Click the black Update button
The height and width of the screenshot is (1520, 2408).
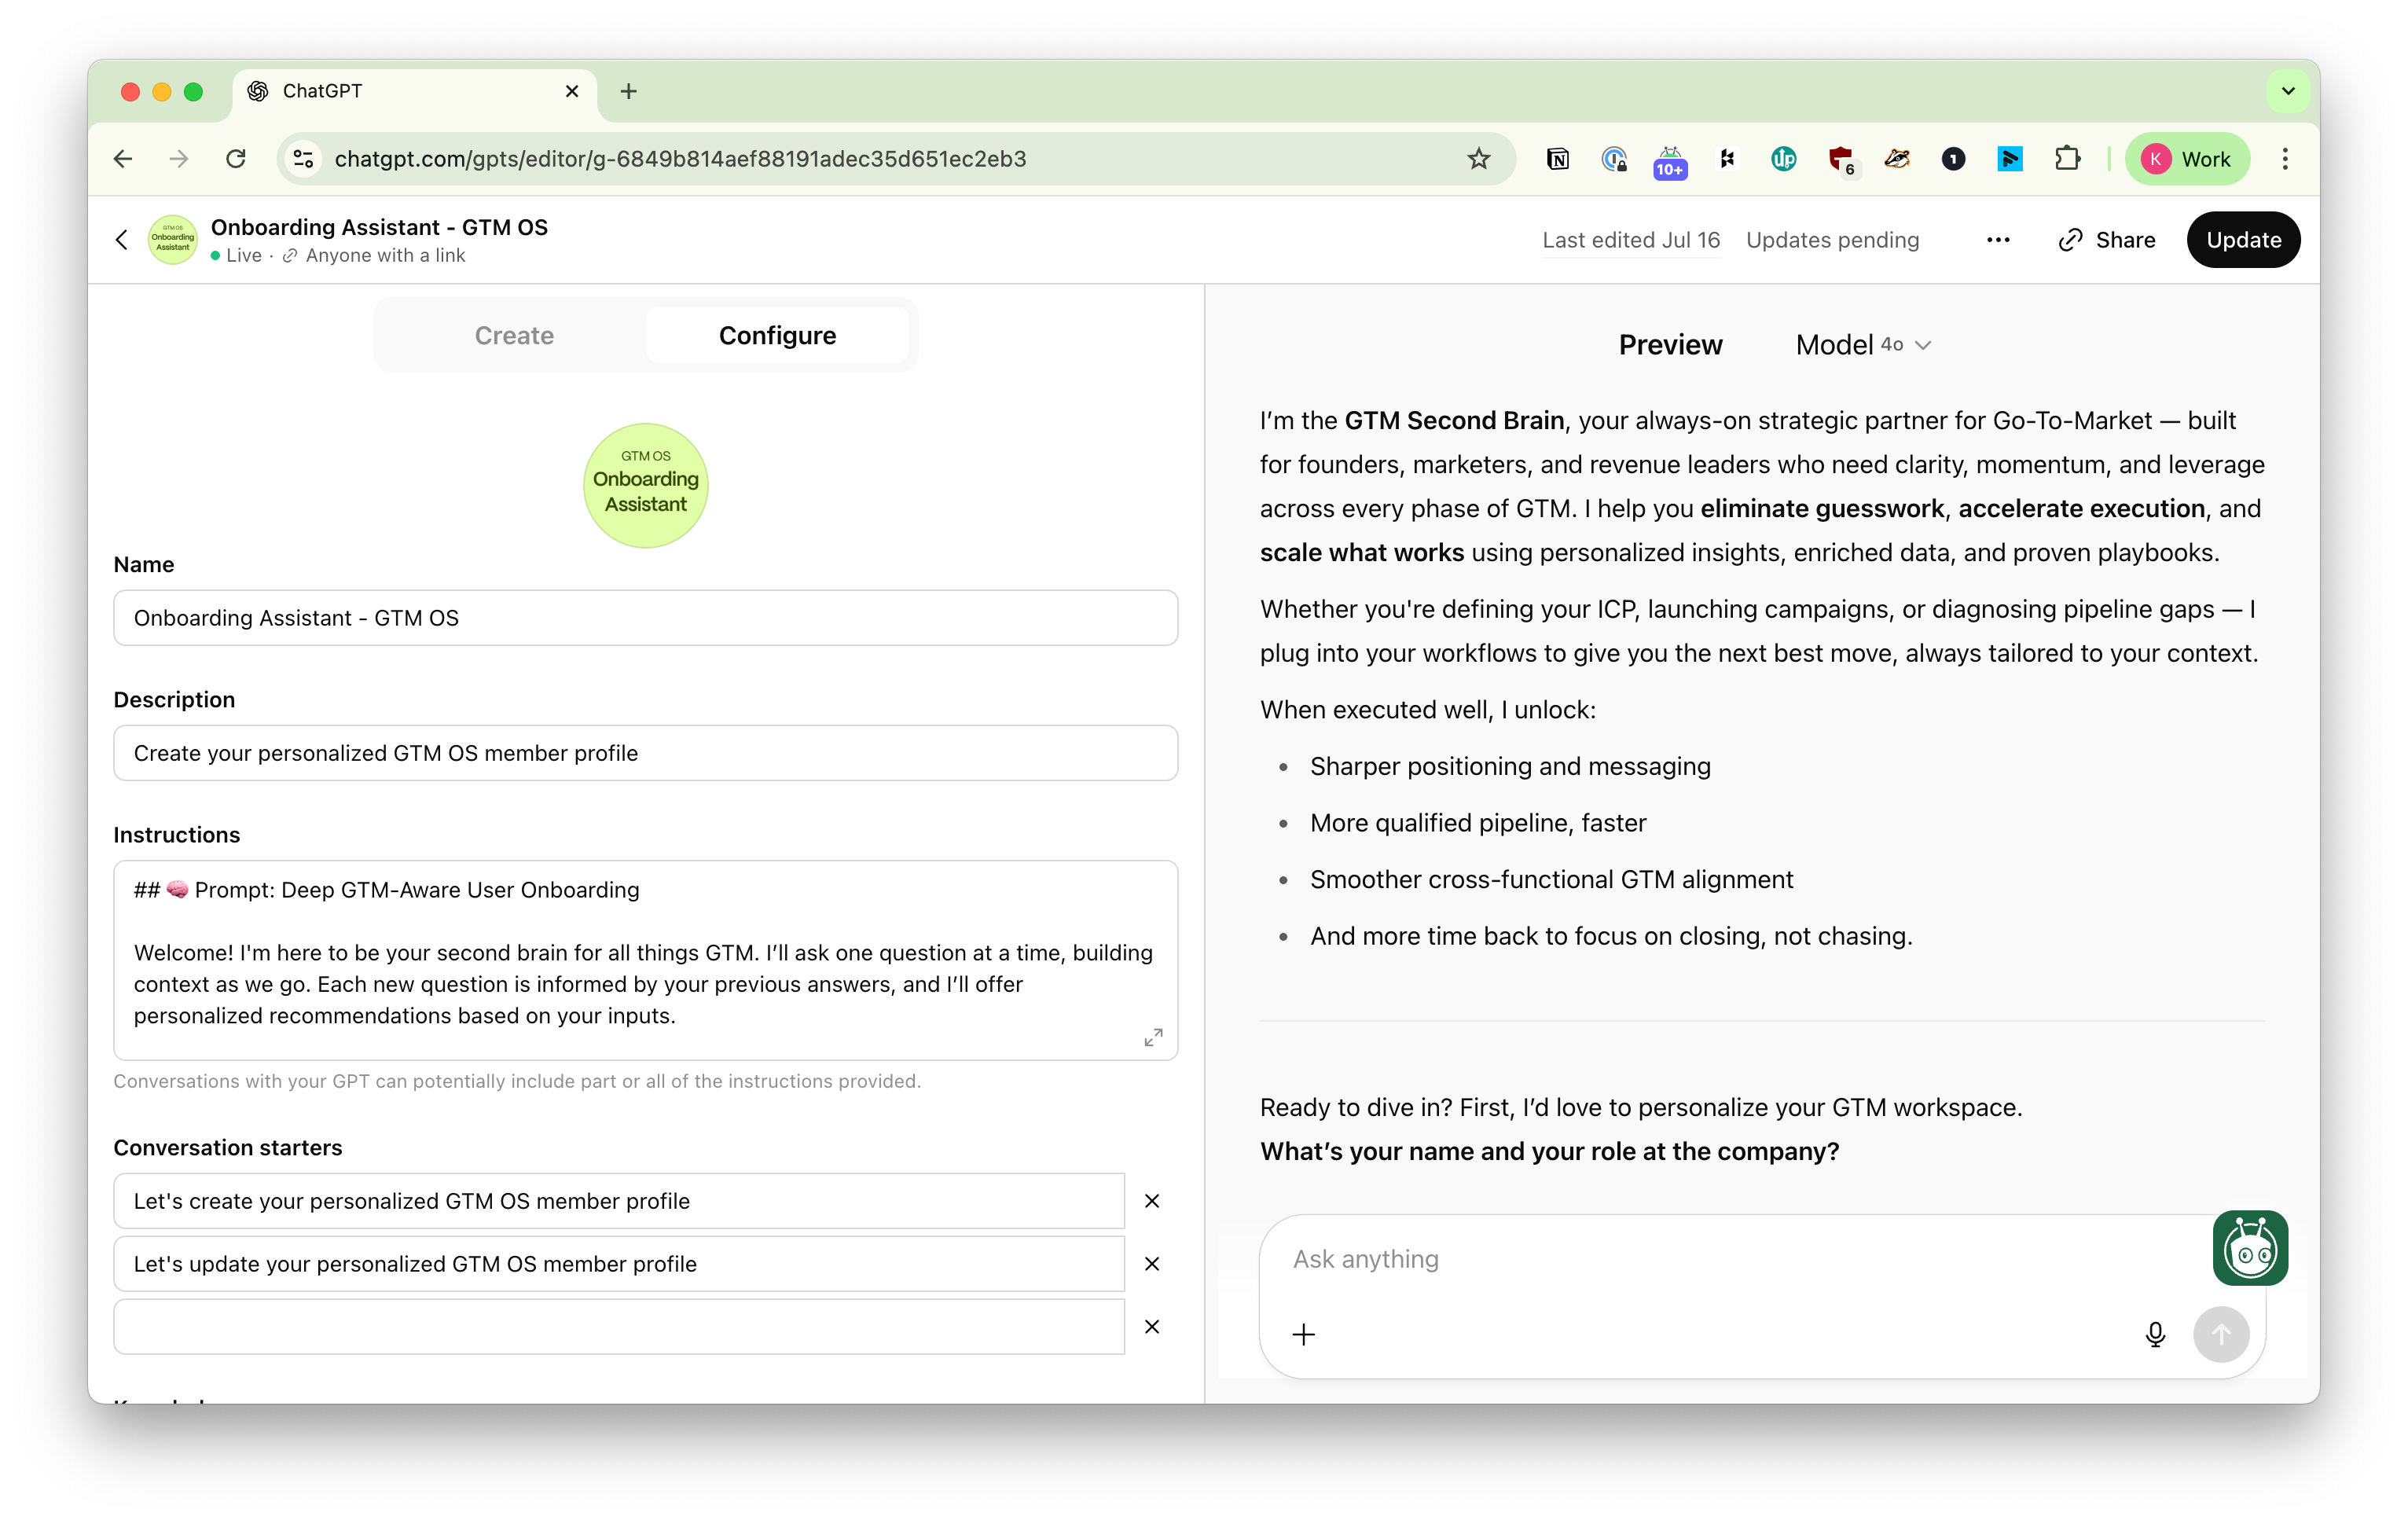click(2242, 240)
